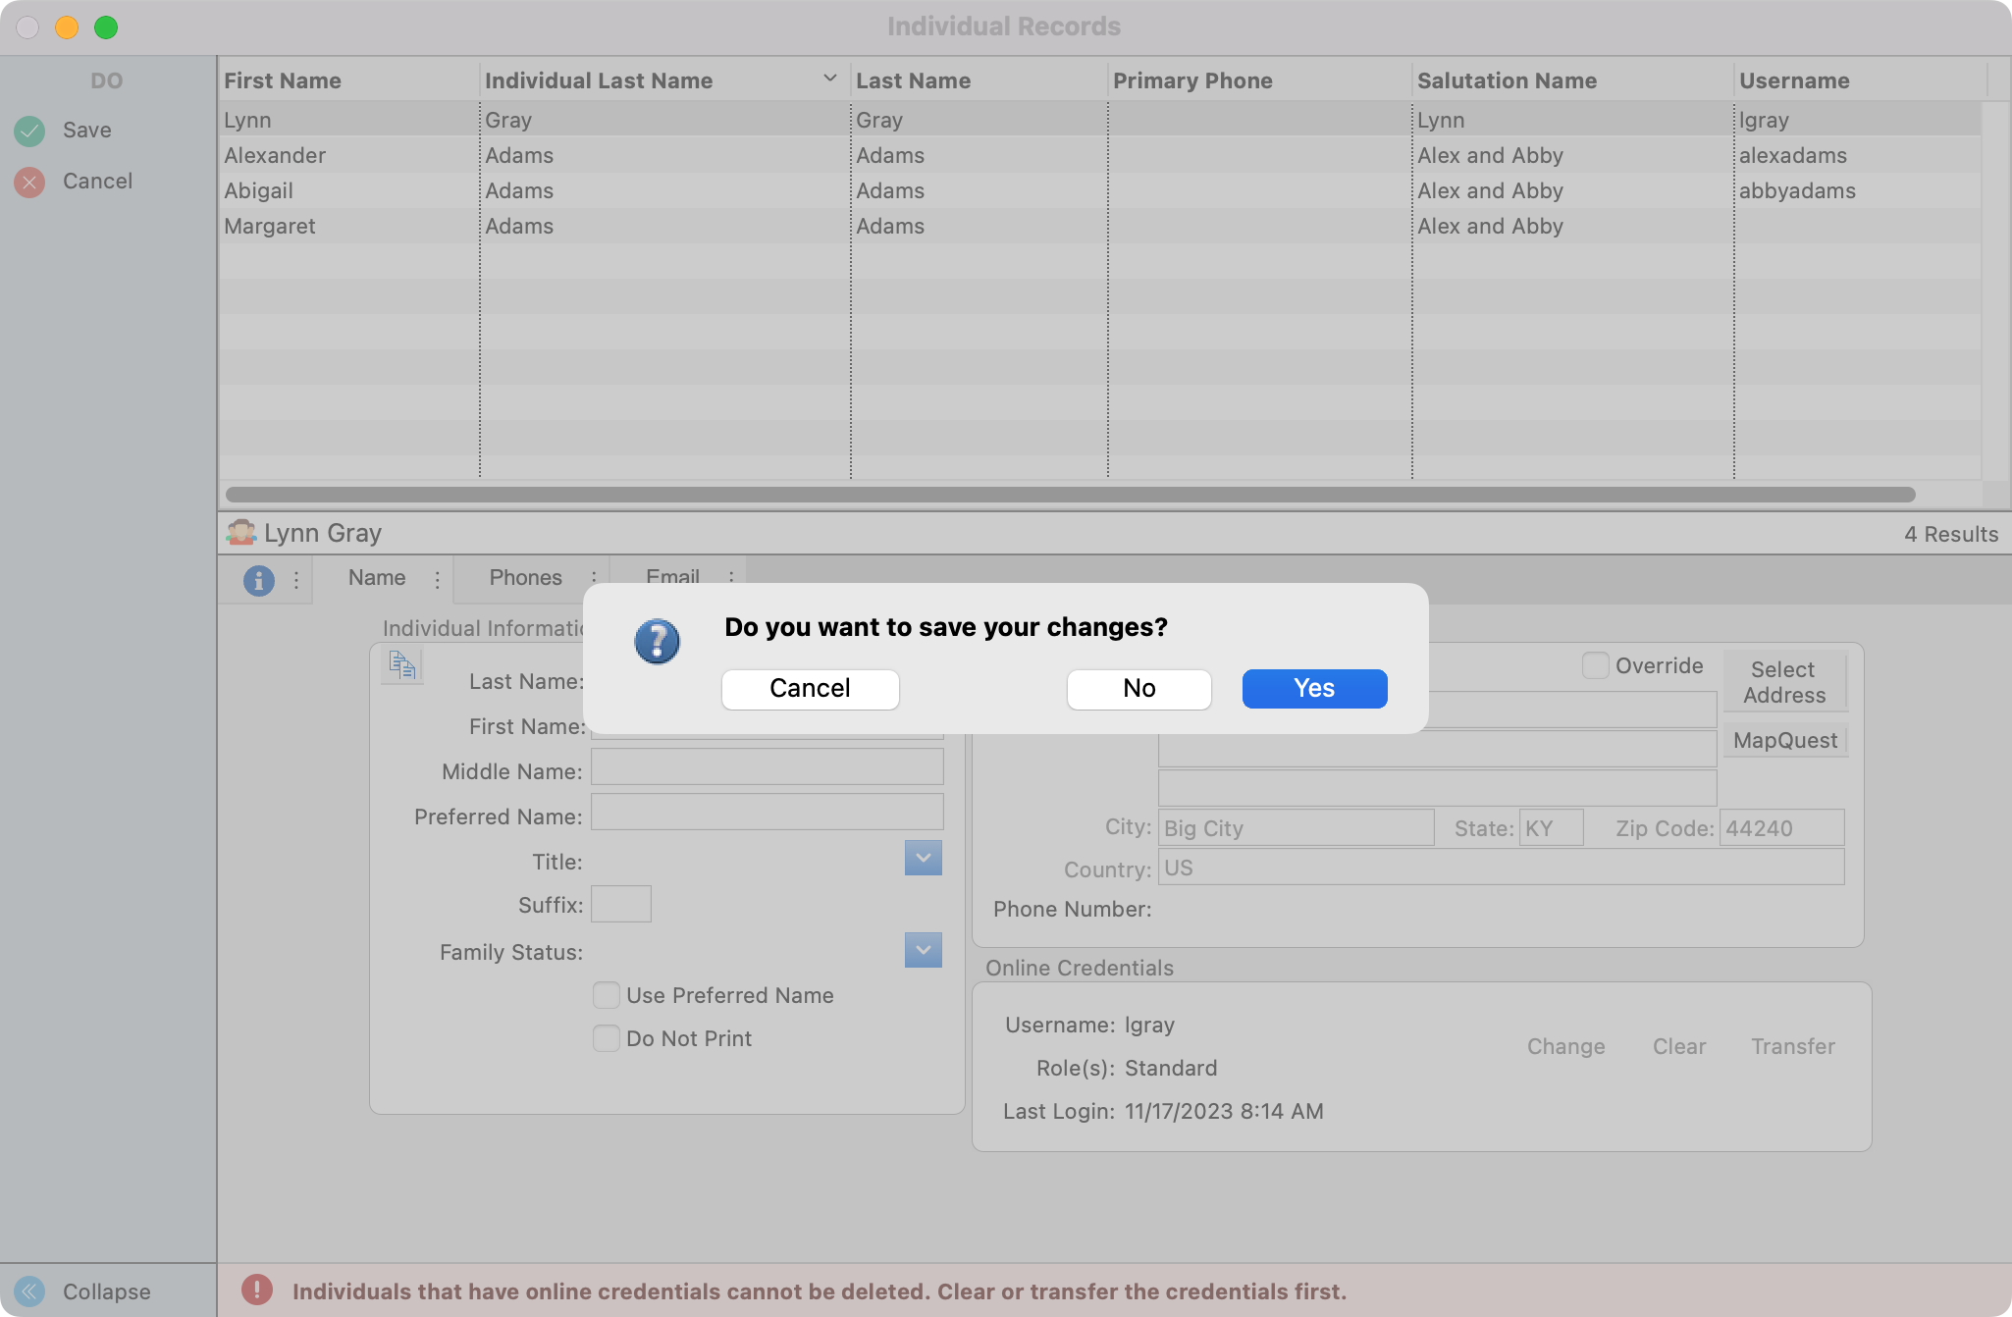Viewport: 2012px width, 1317px height.
Task: Click the red error exclamation icon
Action: (257, 1290)
